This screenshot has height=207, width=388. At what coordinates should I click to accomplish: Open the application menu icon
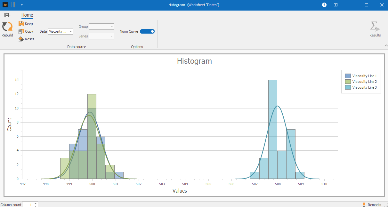pyautogui.click(x=7, y=15)
